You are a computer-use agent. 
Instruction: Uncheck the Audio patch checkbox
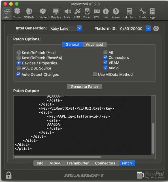coord(105,68)
